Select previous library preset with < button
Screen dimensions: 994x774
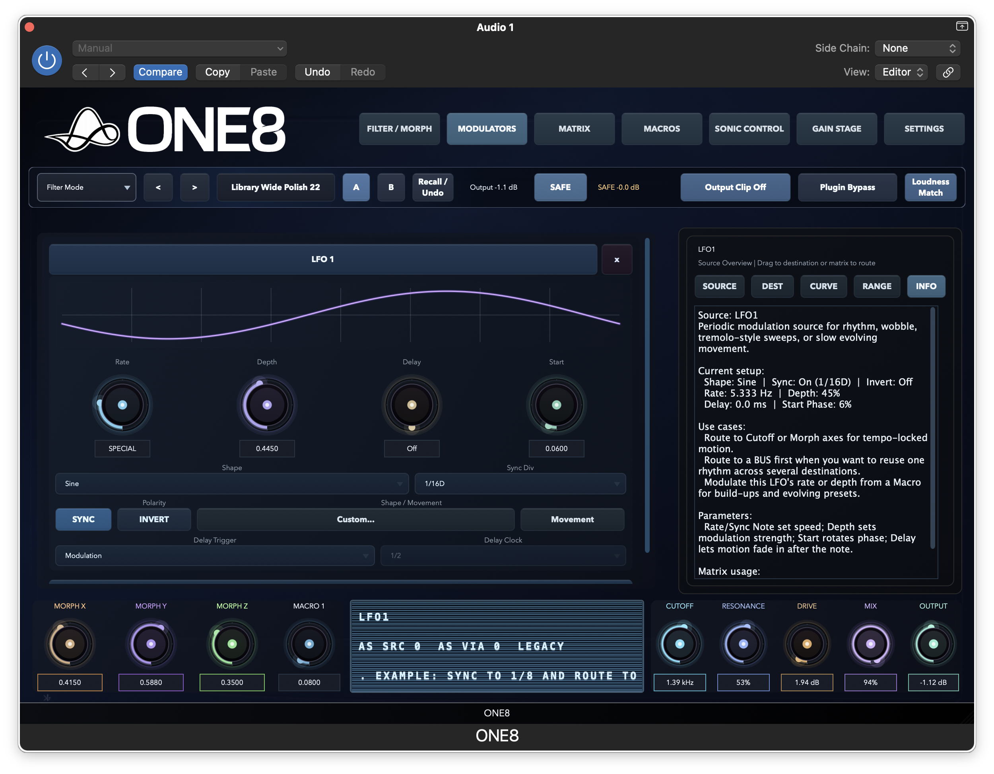pyautogui.click(x=158, y=187)
